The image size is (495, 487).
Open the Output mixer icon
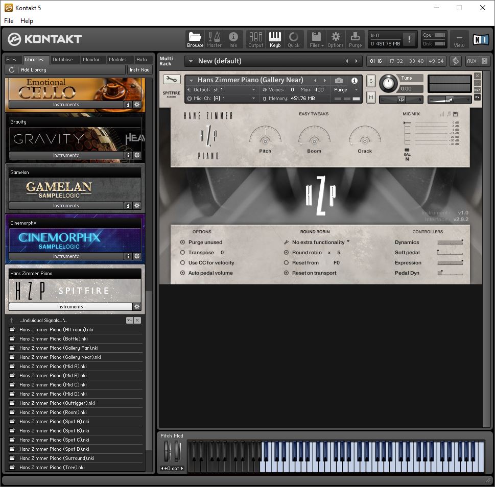pyautogui.click(x=256, y=39)
